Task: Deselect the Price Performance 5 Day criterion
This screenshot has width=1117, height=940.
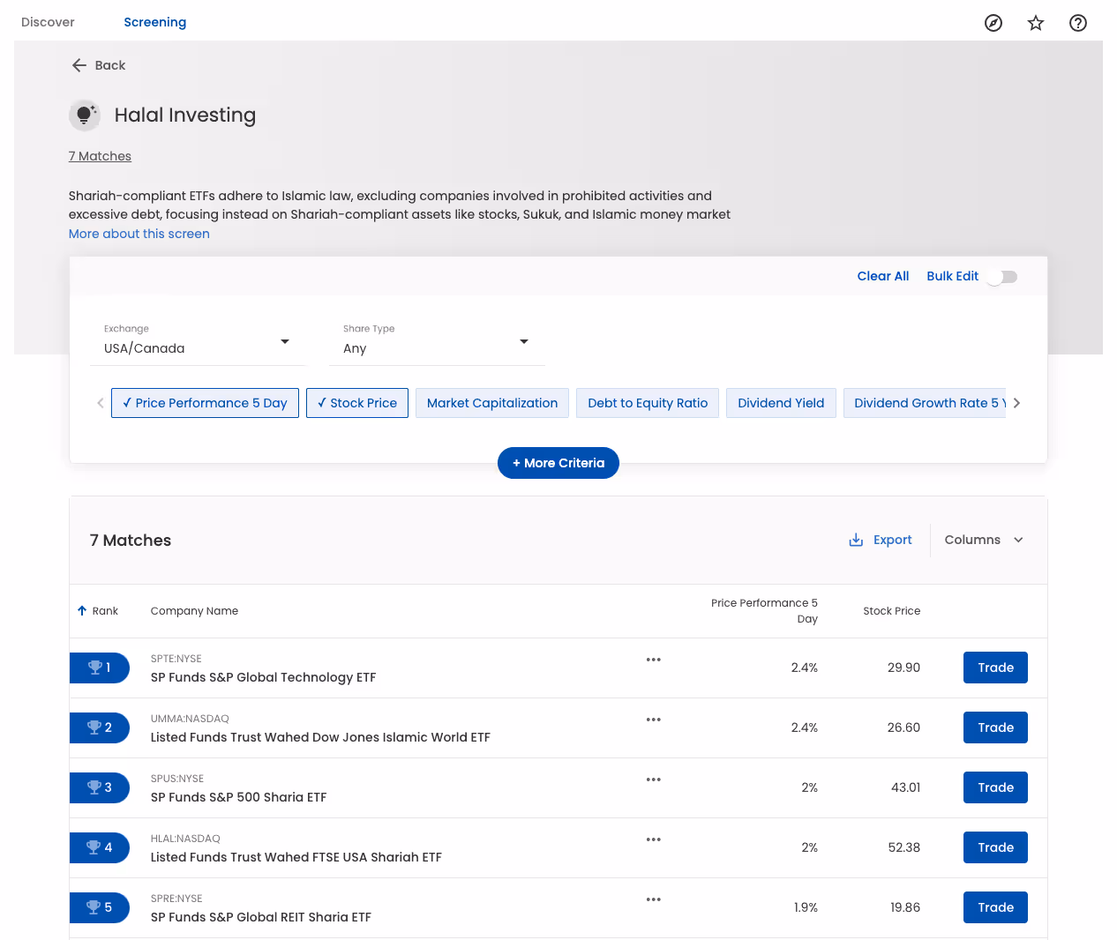Action: pos(205,403)
